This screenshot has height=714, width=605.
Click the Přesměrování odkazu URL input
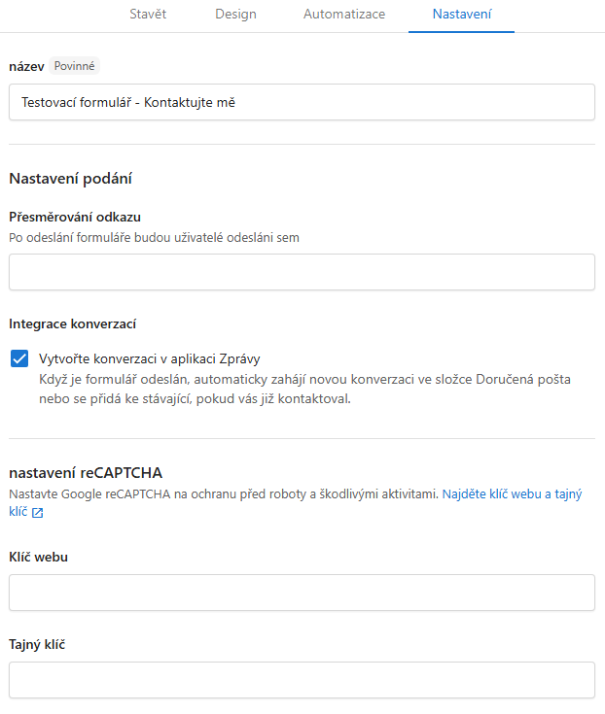pyautogui.click(x=302, y=272)
